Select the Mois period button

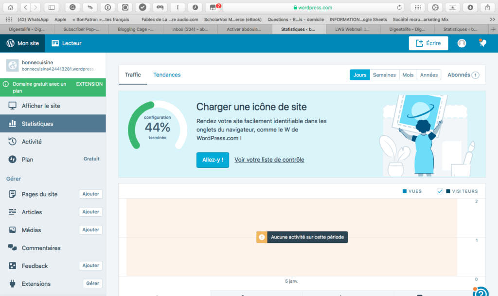click(408, 75)
